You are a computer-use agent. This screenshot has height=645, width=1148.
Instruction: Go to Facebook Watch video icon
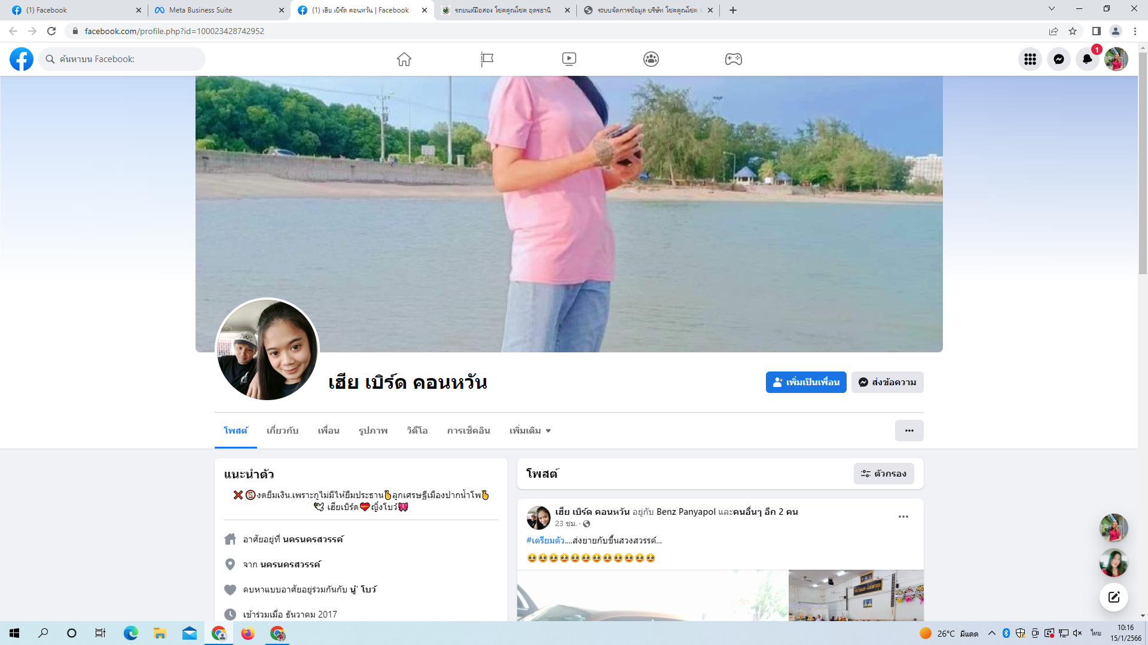click(x=569, y=59)
